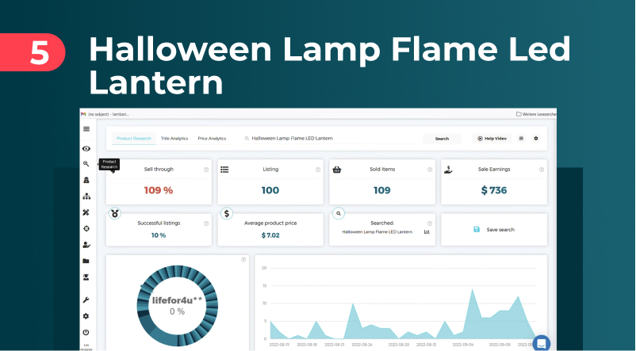Open the chart icon next to searched term
The image size is (636, 351).
pos(427,232)
